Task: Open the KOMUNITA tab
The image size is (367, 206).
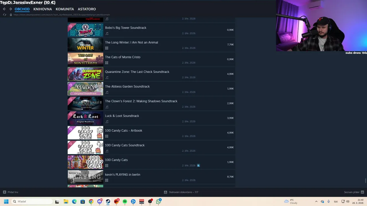Action: 65,9
